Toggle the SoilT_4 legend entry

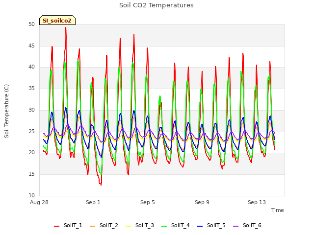[x=176, y=225]
